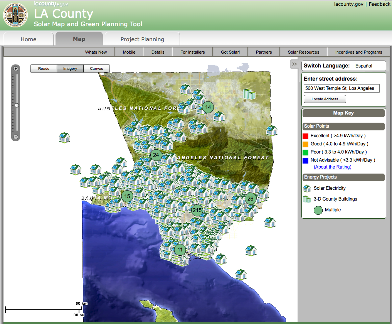Image resolution: width=392 pixels, height=324 pixels.
Task: Click the blue Not Advisable swatch
Action: [305, 160]
